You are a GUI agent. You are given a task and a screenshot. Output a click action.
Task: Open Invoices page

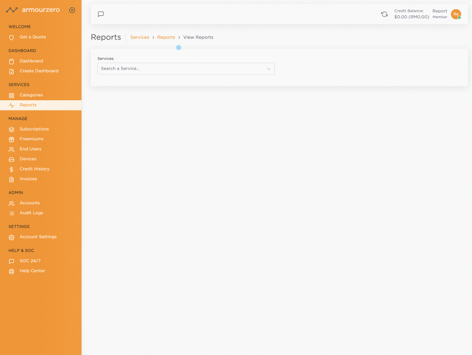click(x=28, y=179)
